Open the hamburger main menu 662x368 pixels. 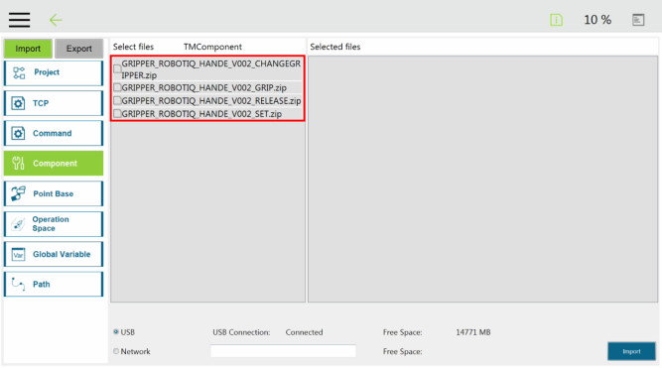20,20
